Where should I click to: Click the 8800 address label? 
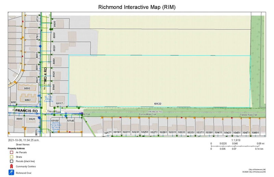54,36
